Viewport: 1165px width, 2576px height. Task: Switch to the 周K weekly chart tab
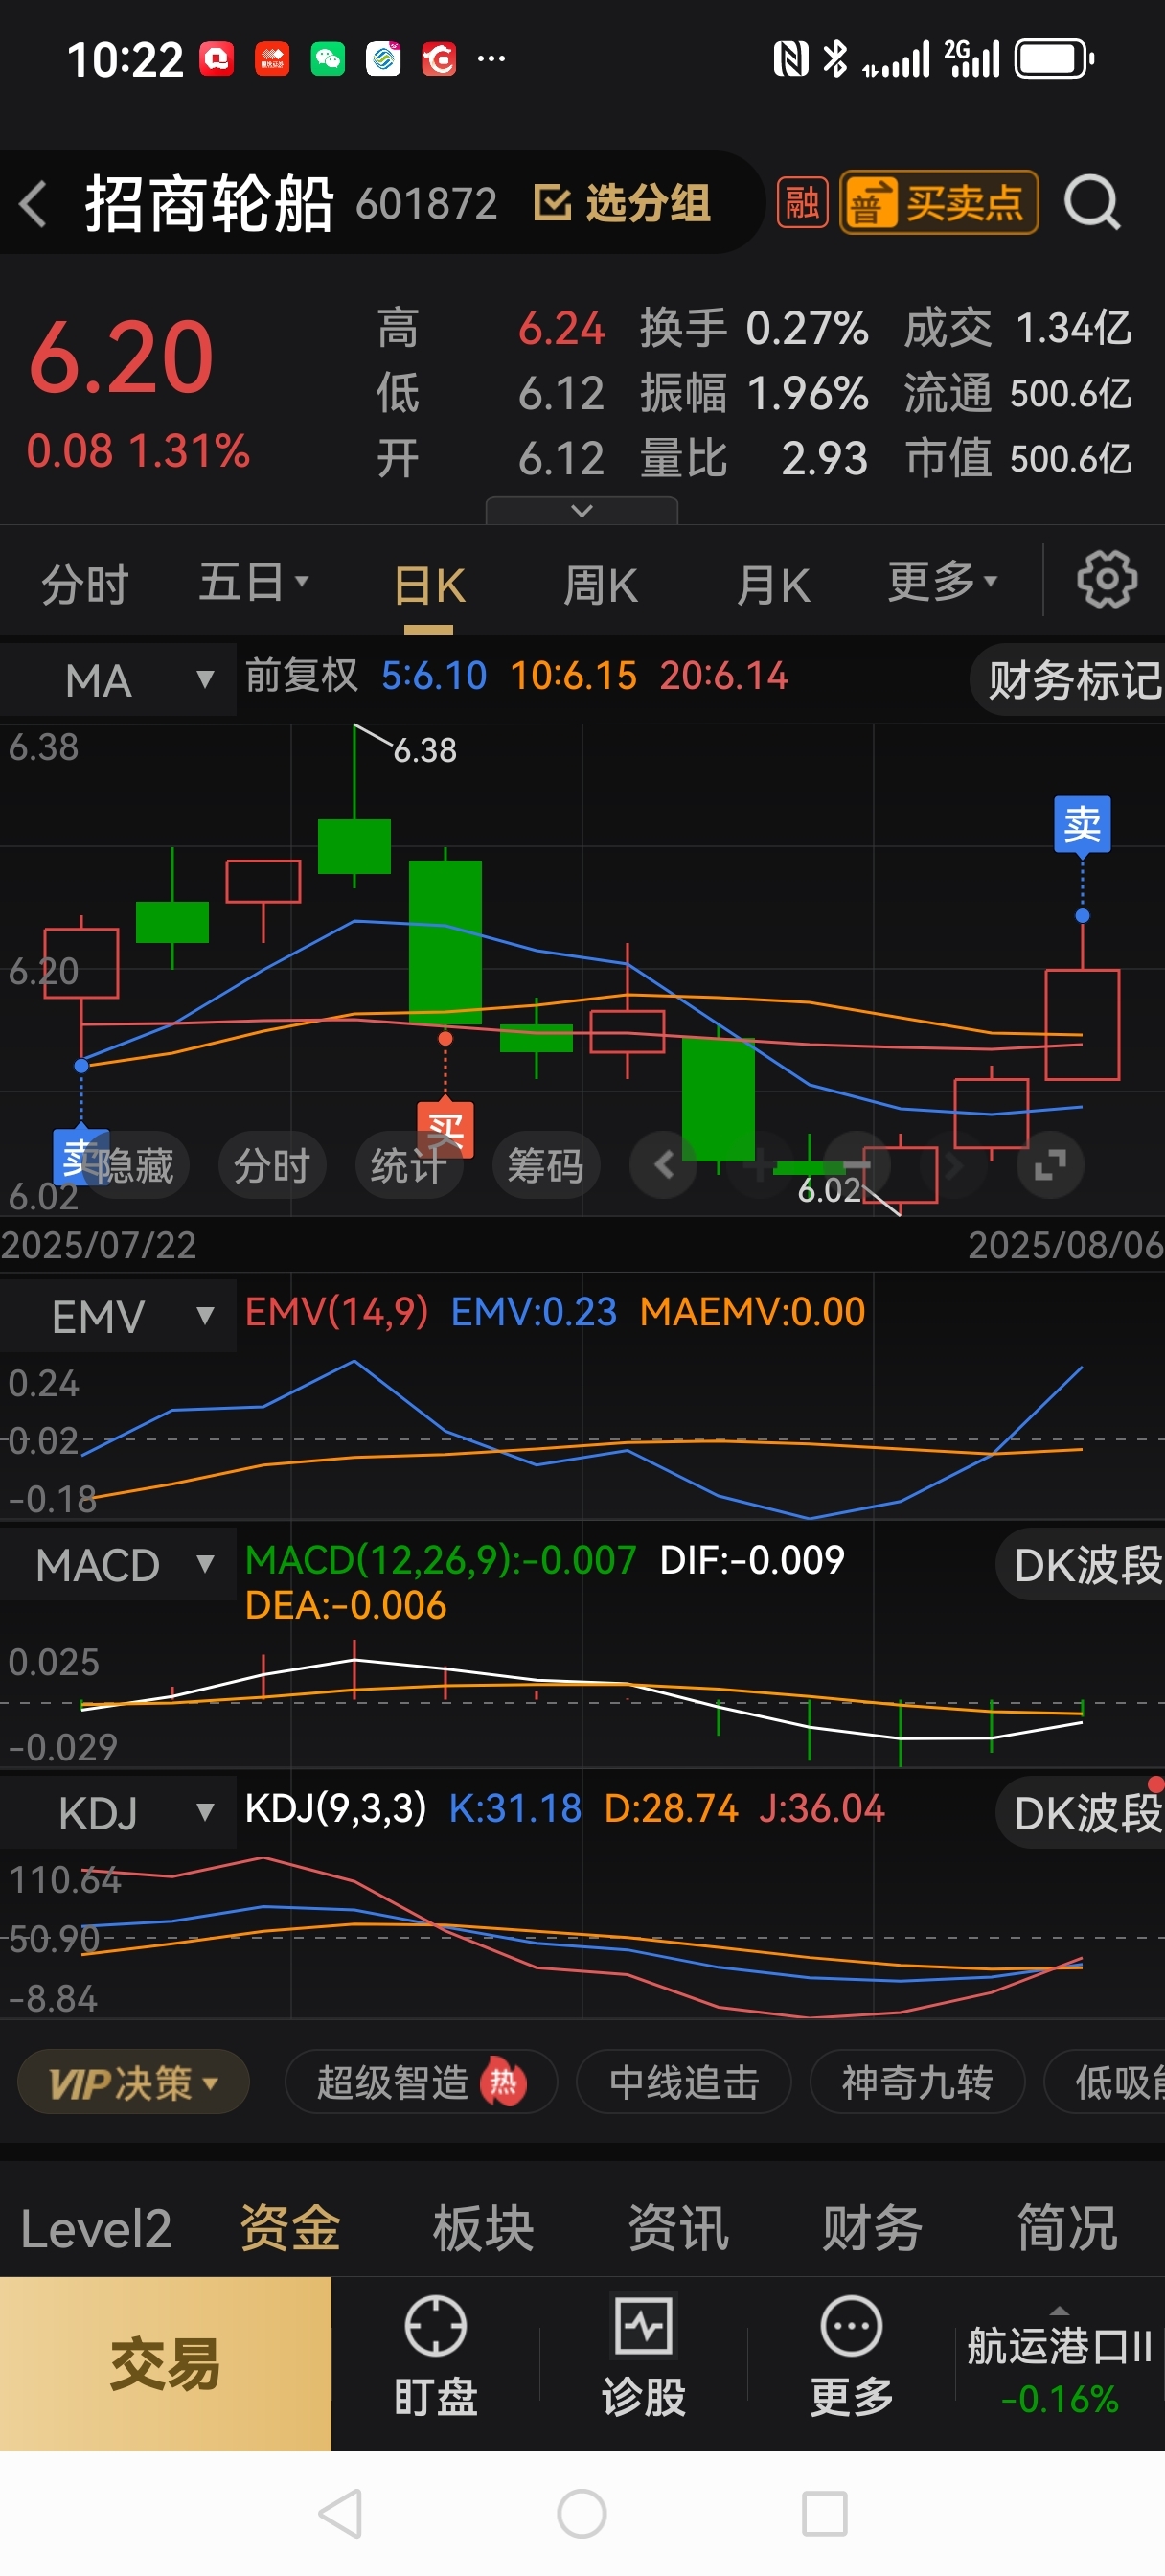click(600, 586)
